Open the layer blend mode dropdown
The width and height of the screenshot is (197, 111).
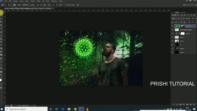(178, 19)
